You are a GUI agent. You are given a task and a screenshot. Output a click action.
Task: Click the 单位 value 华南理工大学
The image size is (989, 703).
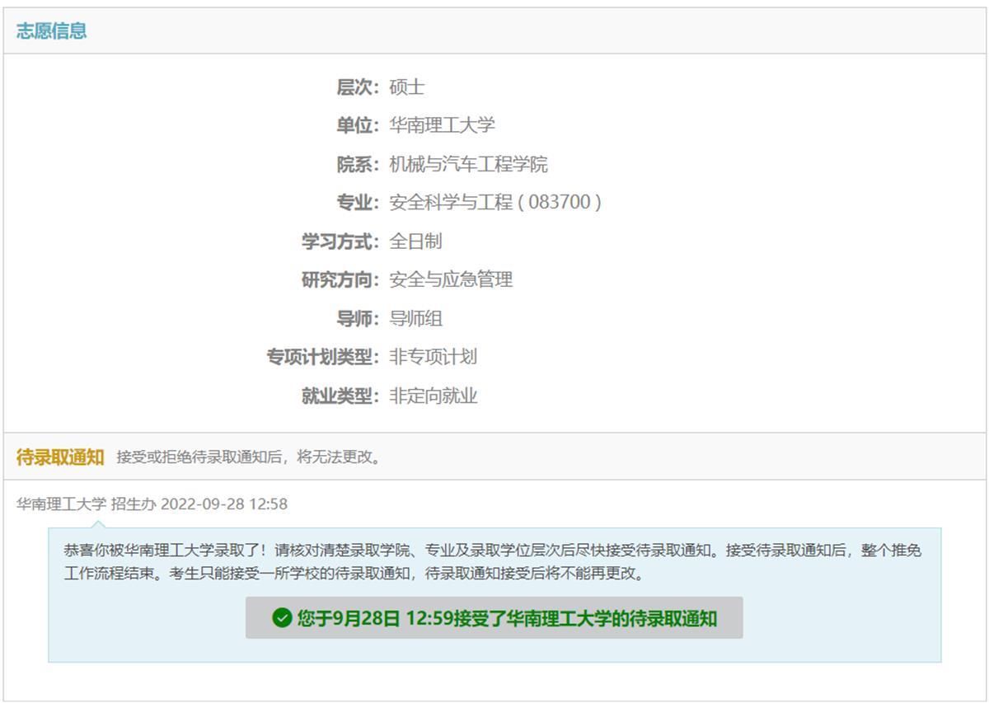(443, 126)
